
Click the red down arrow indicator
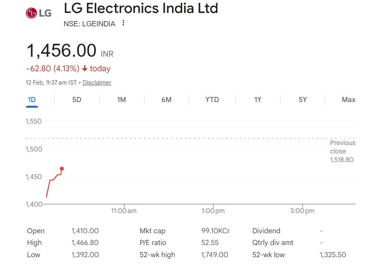click(85, 68)
